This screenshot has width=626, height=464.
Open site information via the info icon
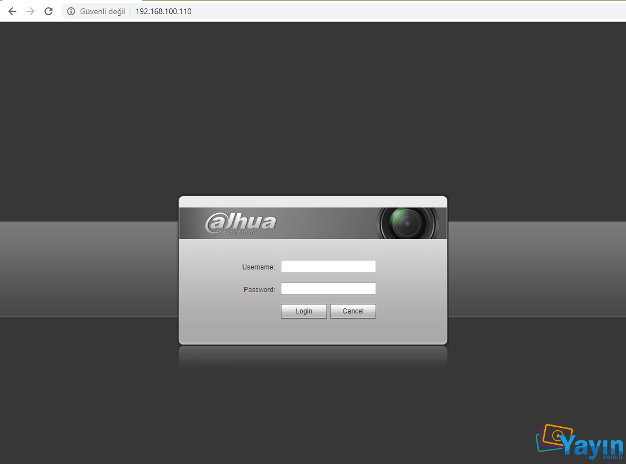point(71,11)
